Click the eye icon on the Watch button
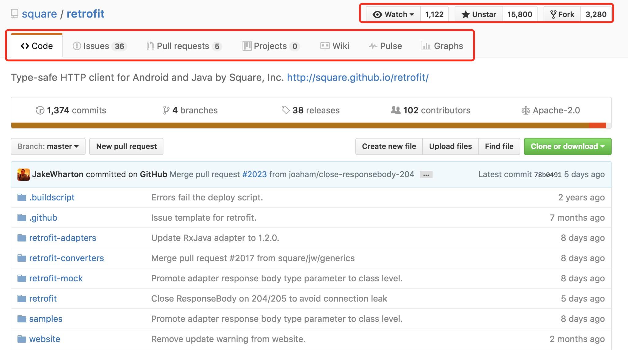This screenshot has height=350, width=628. point(378,14)
